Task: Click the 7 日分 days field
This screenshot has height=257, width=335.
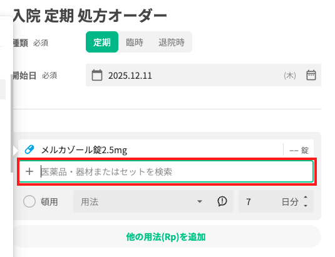Action: coord(276,201)
